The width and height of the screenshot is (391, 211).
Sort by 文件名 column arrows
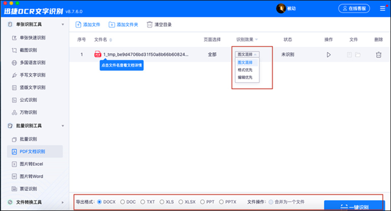coord(111,40)
